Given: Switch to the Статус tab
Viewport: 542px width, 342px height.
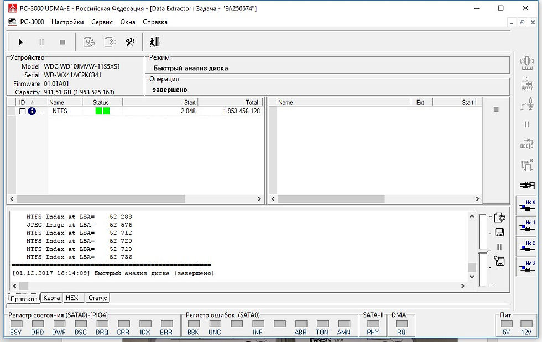Looking at the screenshot, I should (x=97, y=298).
